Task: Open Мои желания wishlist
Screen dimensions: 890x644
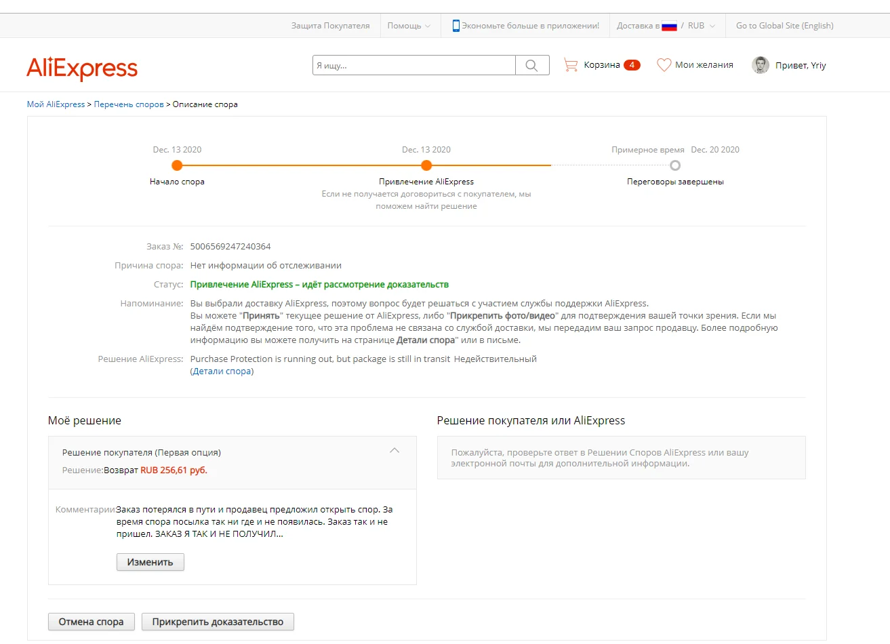Action: tap(704, 65)
